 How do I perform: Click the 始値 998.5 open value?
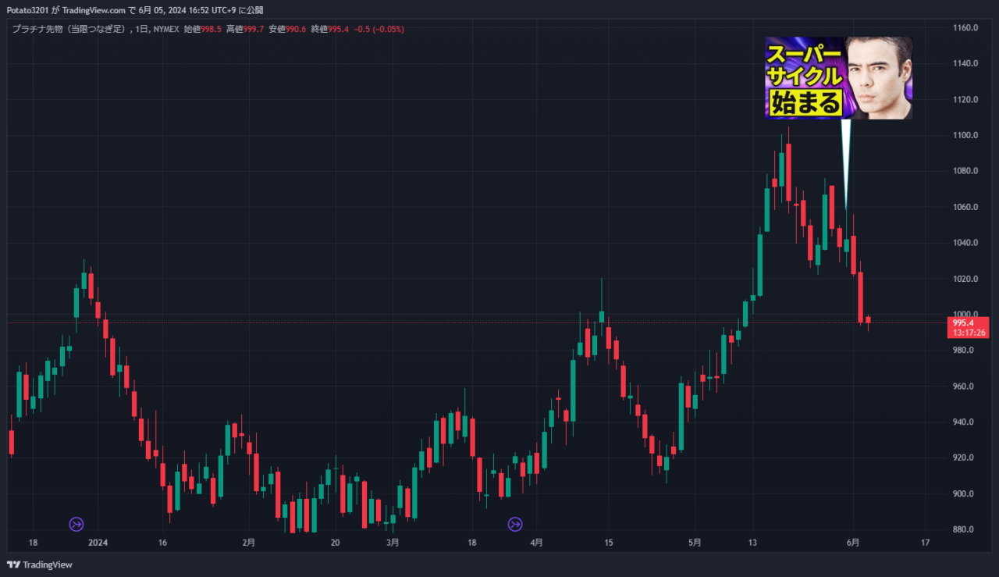point(203,29)
